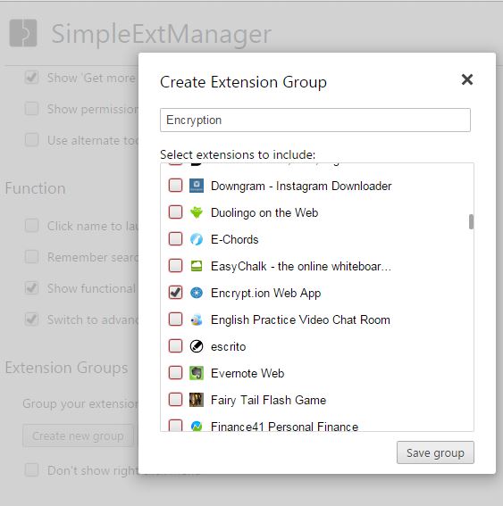Tick the escrito extension checkbox
This screenshot has height=506, width=503.
tap(175, 346)
